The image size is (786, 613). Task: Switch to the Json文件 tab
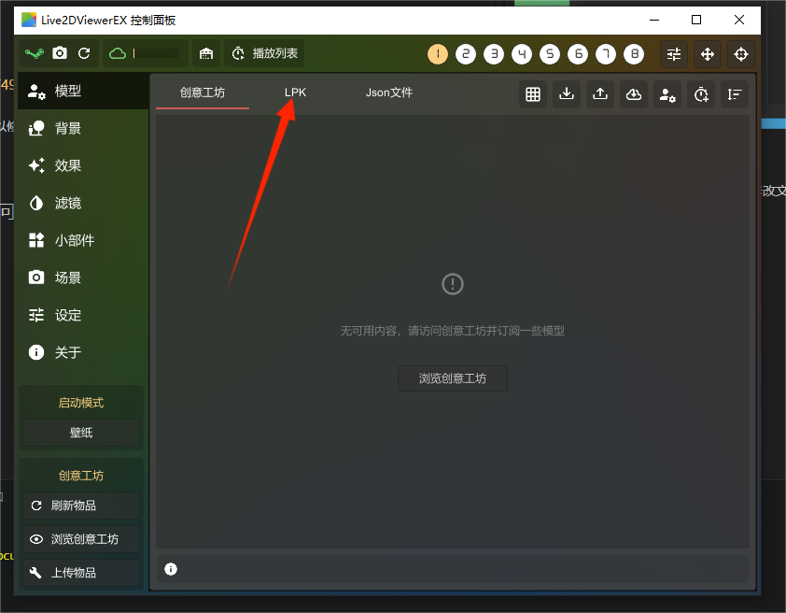[388, 93]
